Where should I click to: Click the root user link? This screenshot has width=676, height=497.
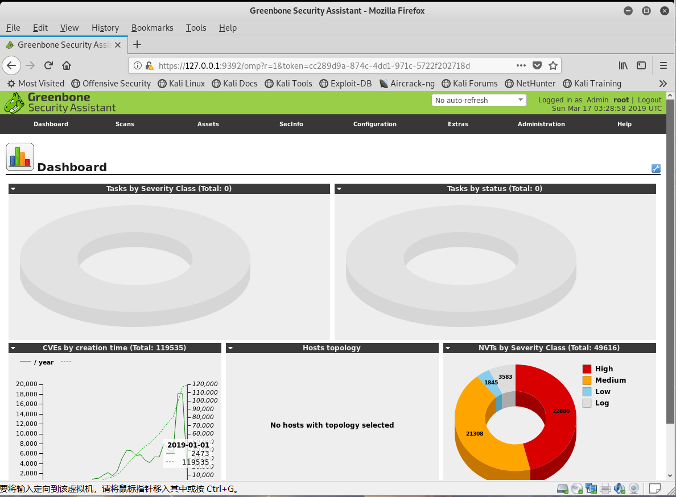tap(621, 100)
